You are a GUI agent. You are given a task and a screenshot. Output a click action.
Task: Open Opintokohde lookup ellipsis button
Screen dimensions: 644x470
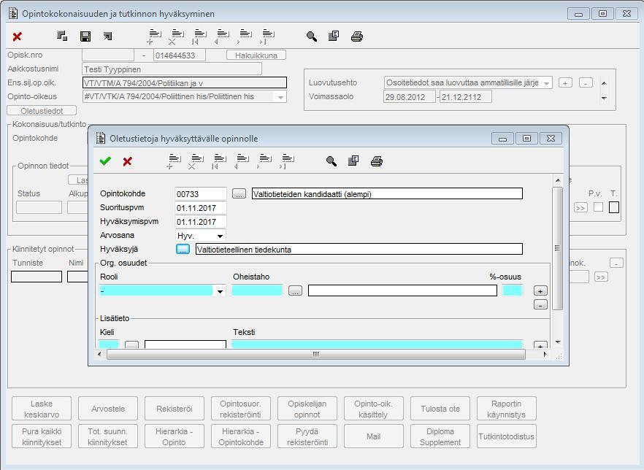(x=239, y=193)
